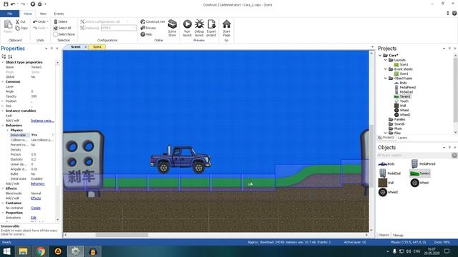Select PedalPered object in Objects panel
The width and height of the screenshot is (458, 257).
(x=423, y=164)
